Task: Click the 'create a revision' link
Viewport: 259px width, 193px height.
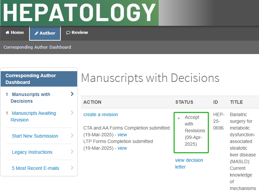Action: (101, 114)
